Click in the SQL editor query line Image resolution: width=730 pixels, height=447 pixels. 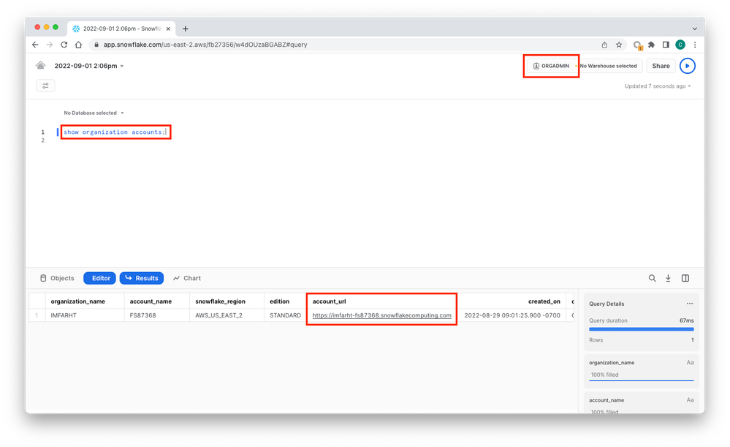click(115, 132)
